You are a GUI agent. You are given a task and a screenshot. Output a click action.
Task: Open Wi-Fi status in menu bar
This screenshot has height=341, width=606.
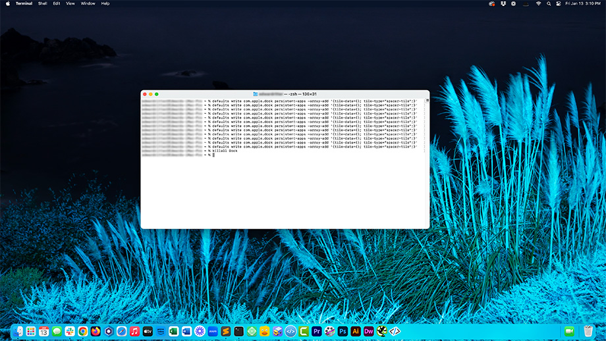538,3
